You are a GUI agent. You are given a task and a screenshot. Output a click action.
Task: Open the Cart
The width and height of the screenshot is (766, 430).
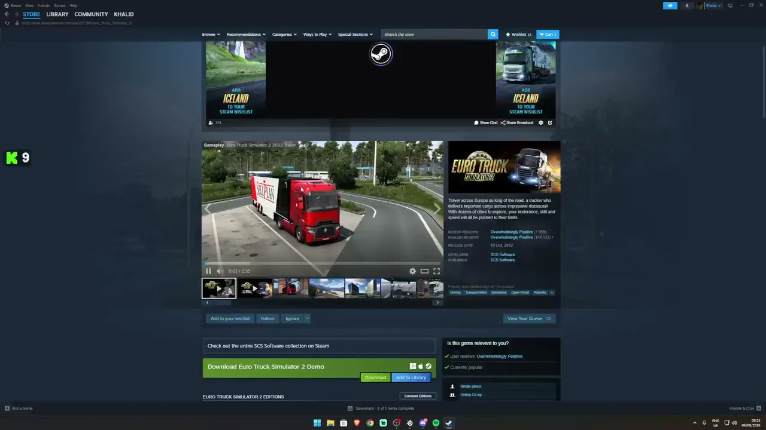[x=548, y=35]
